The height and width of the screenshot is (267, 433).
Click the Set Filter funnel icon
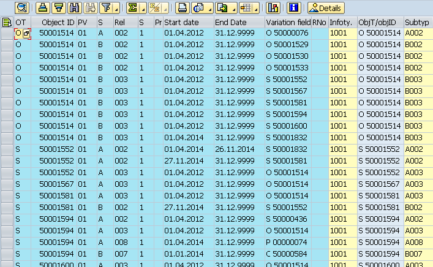(x=105, y=8)
